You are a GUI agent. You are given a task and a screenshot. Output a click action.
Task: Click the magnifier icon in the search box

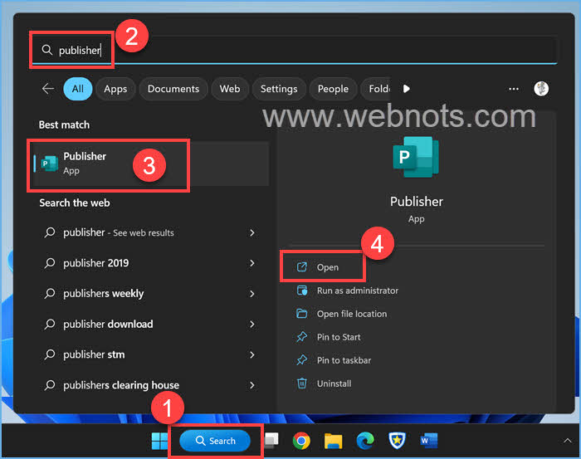[47, 50]
